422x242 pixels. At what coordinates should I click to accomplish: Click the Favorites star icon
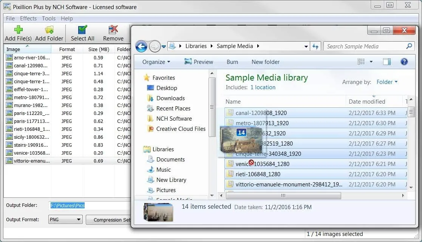[x=147, y=78]
